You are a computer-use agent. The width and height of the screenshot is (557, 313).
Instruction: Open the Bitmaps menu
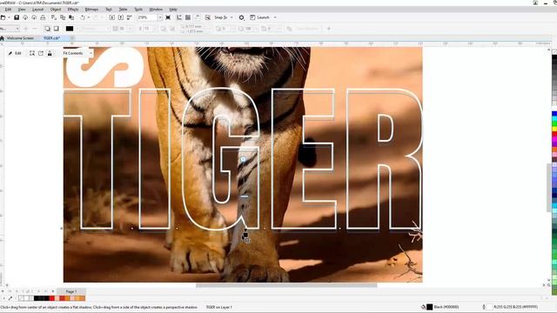tap(91, 10)
